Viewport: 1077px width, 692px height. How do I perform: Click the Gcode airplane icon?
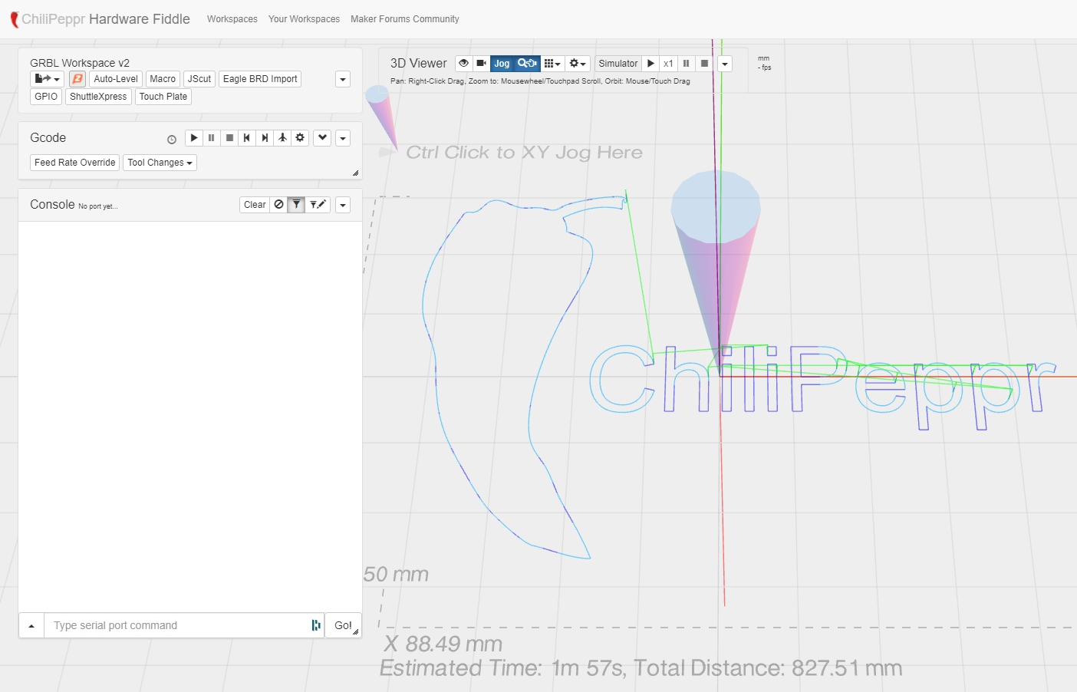[282, 138]
